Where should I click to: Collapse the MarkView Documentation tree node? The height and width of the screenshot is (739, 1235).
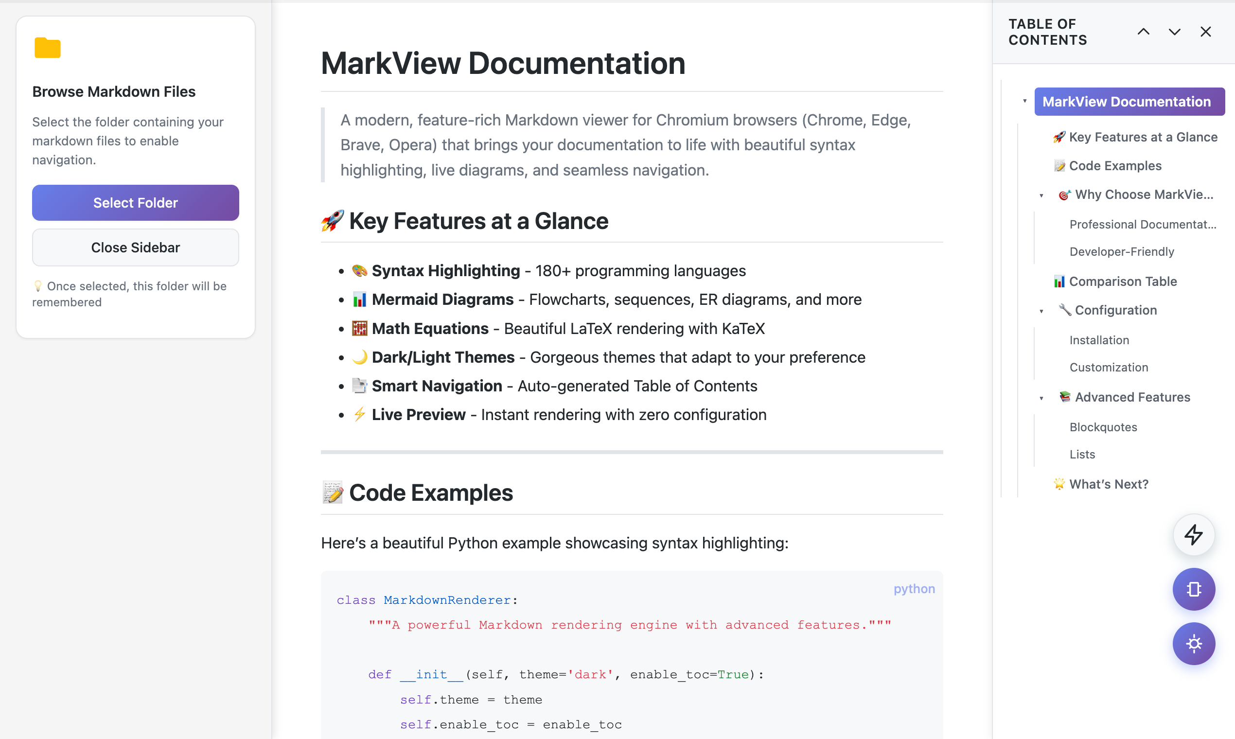(1024, 101)
